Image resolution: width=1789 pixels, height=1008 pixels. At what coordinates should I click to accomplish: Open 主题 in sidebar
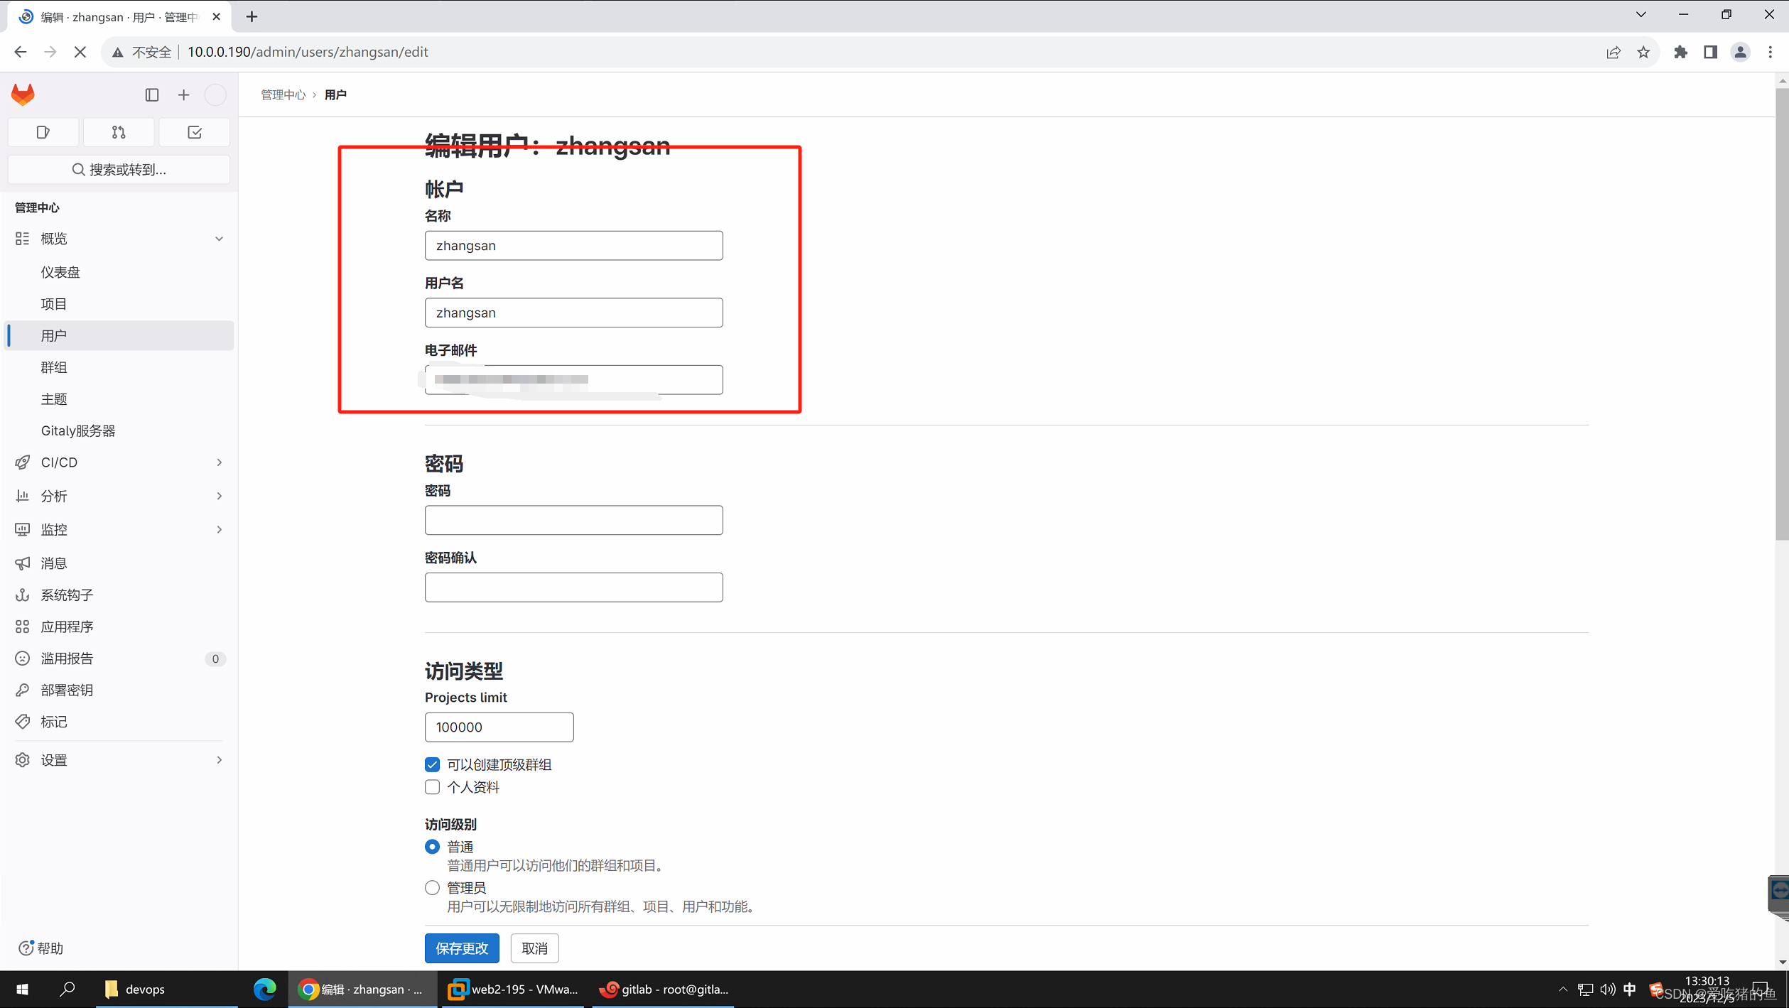coord(119,399)
